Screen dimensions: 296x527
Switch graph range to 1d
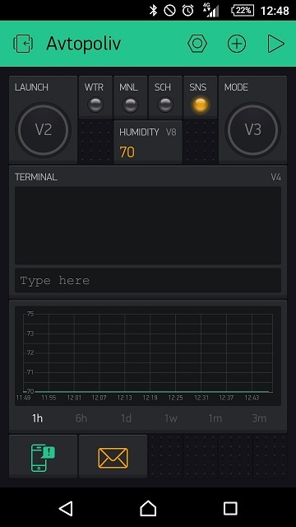point(126,418)
